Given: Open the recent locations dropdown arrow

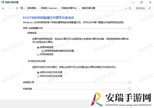Looking at the screenshot, I should [13, 8].
